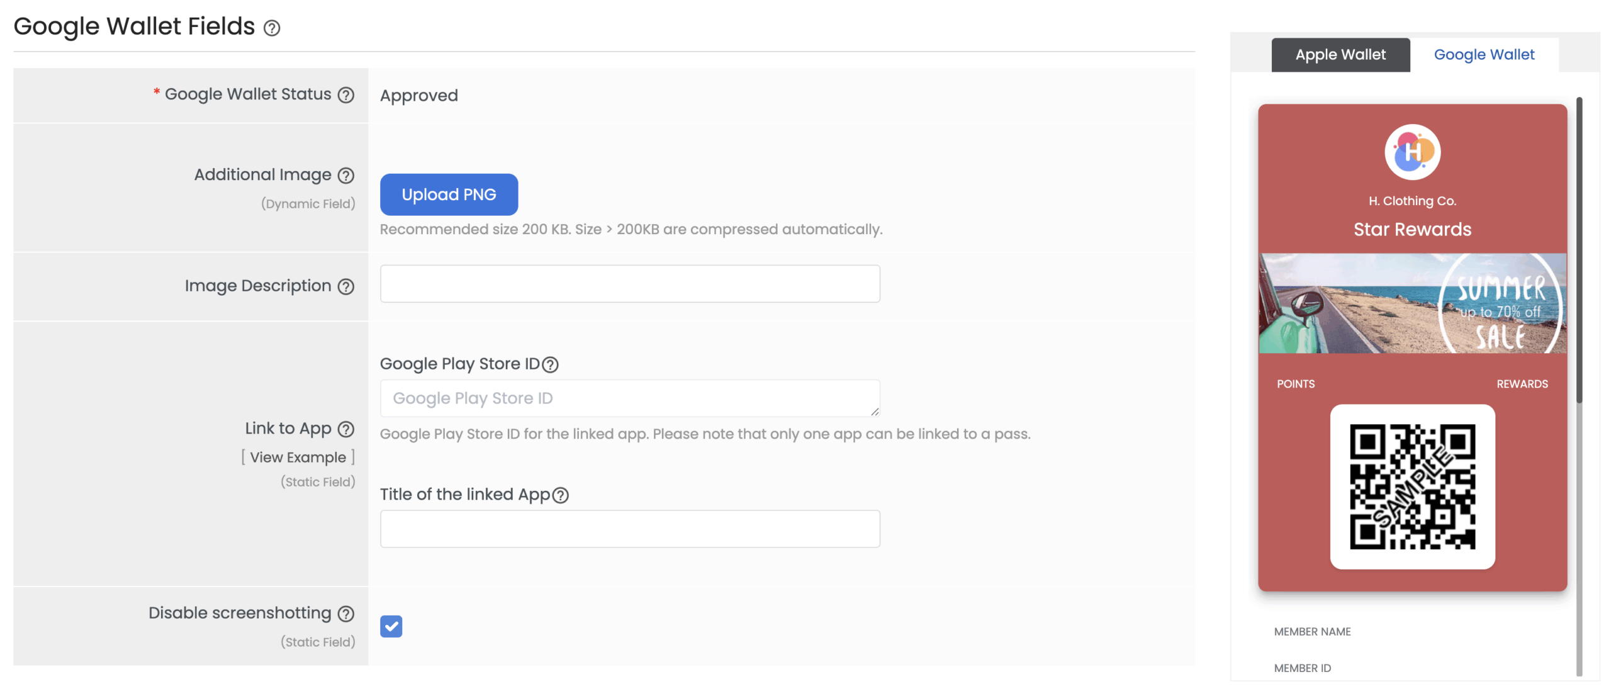Screen dimensions: 1611x696
Task: Click the Additional Image help icon
Action: coord(345,176)
